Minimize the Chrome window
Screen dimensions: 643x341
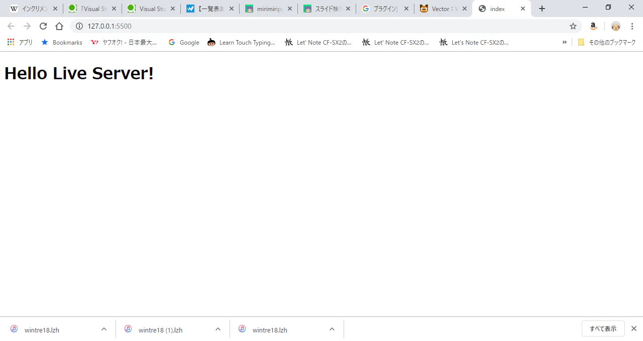586,7
